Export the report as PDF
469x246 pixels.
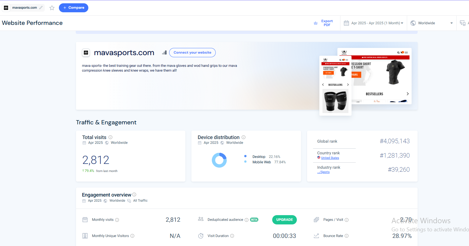coord(323,23)
